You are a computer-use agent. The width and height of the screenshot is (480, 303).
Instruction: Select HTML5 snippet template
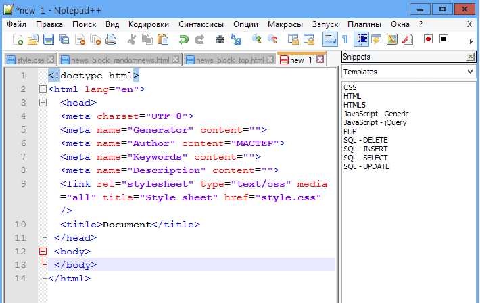[354, 105]
